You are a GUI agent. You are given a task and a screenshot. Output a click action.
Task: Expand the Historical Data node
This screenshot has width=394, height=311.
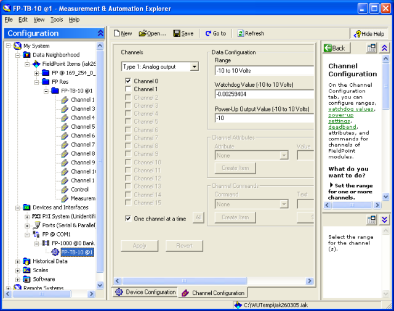[x=18, y=262]
